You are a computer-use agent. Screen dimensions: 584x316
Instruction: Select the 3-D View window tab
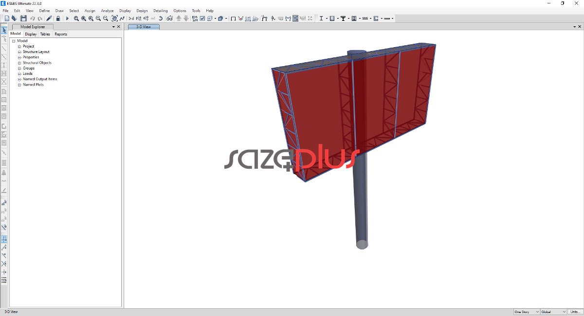[144, 27]
